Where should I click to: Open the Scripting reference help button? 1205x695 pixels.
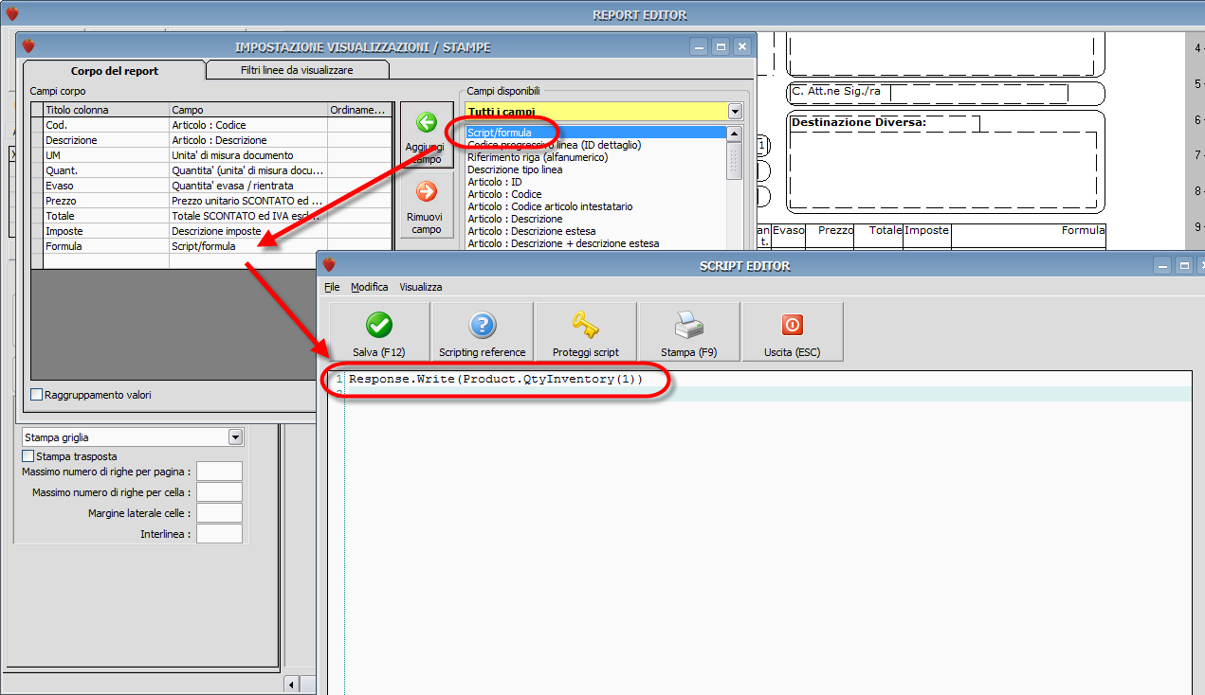coord(482,331)
